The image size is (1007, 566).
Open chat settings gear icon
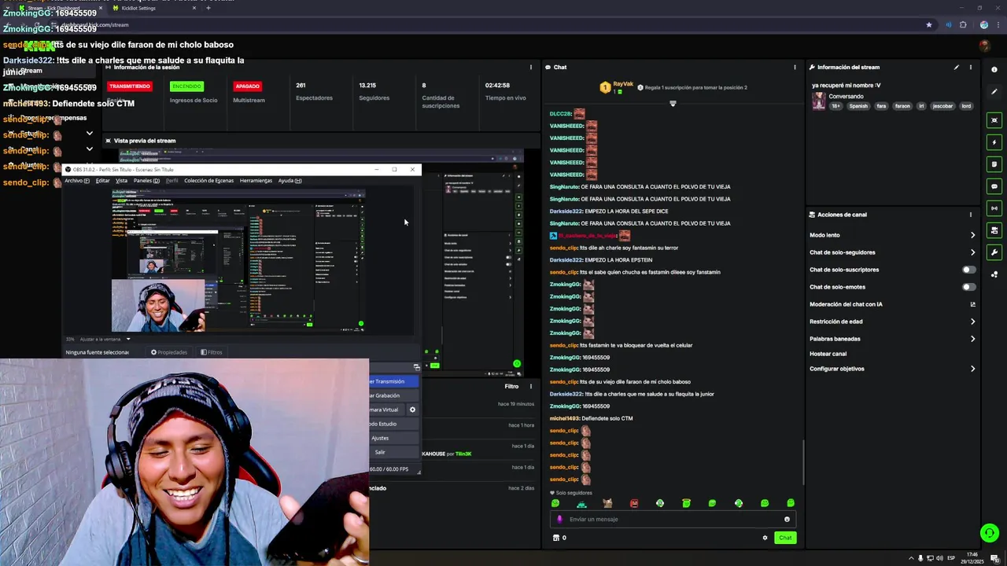point(765,538)
